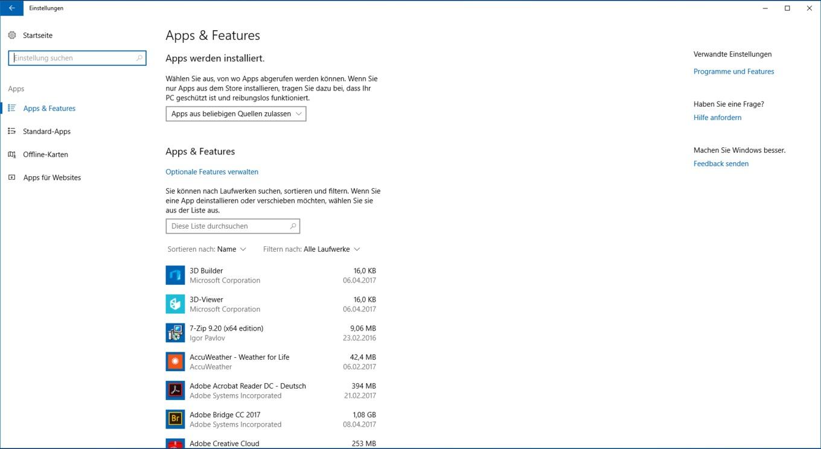Viewport: 821px width, 449px height.
Task: Select the 7-Zip 9.20 (x64 edition) entry
Action: pos(273,333)
